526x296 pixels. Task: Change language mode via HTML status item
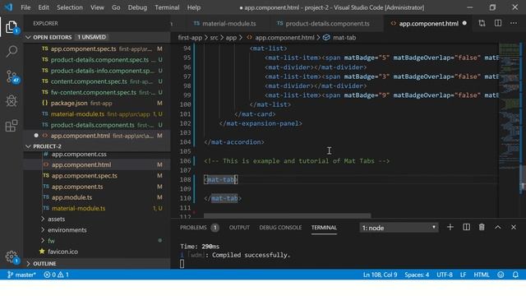tap(482, 275)
